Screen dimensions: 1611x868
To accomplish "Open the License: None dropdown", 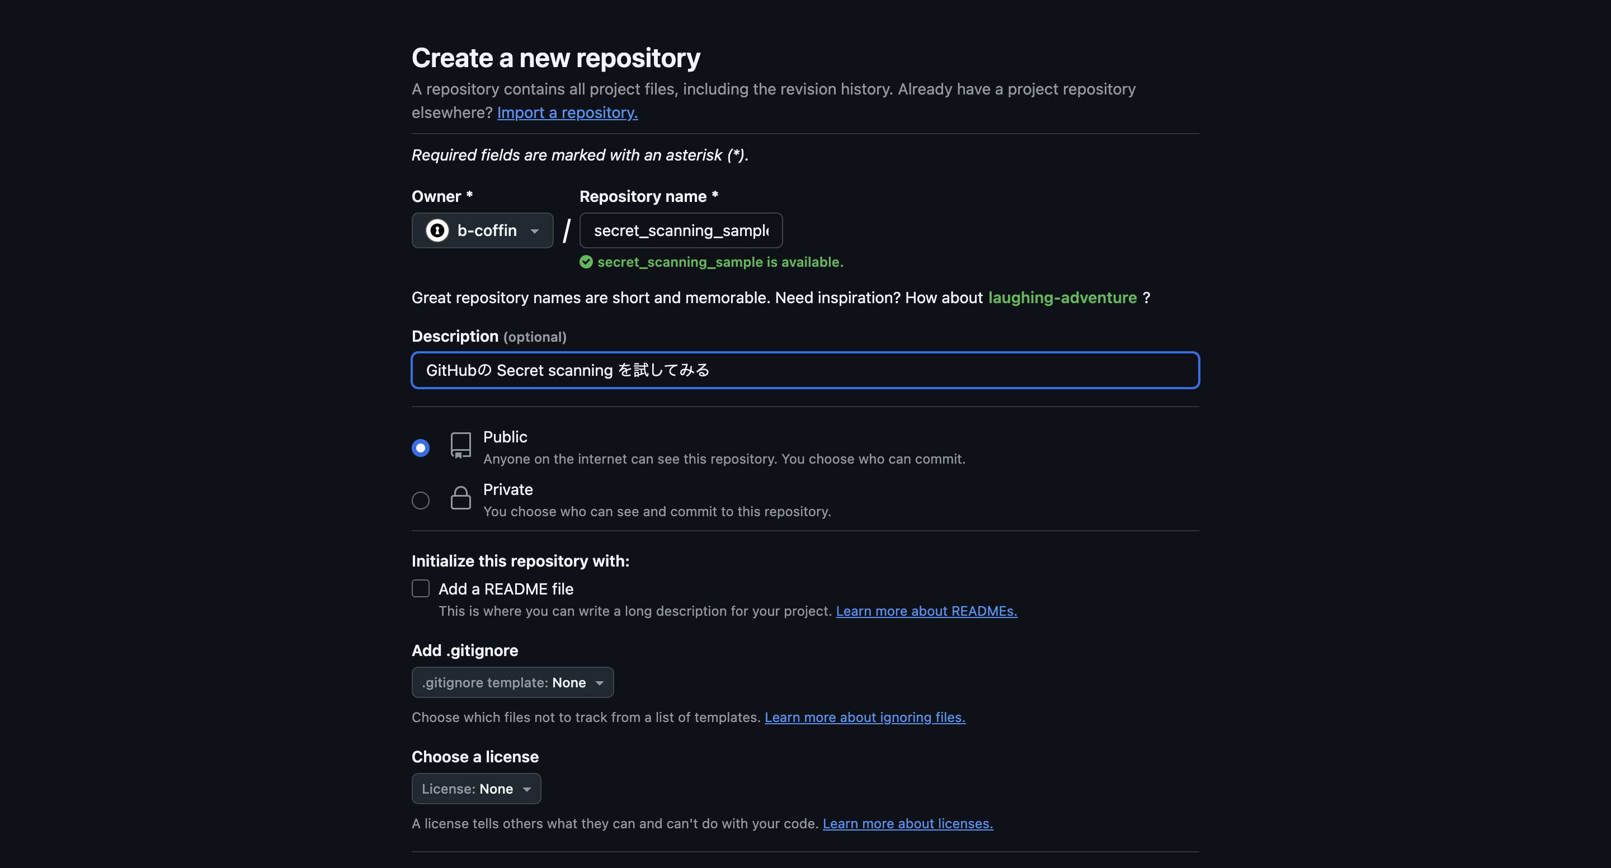I will pyautogui.click(x=476, y=789).
